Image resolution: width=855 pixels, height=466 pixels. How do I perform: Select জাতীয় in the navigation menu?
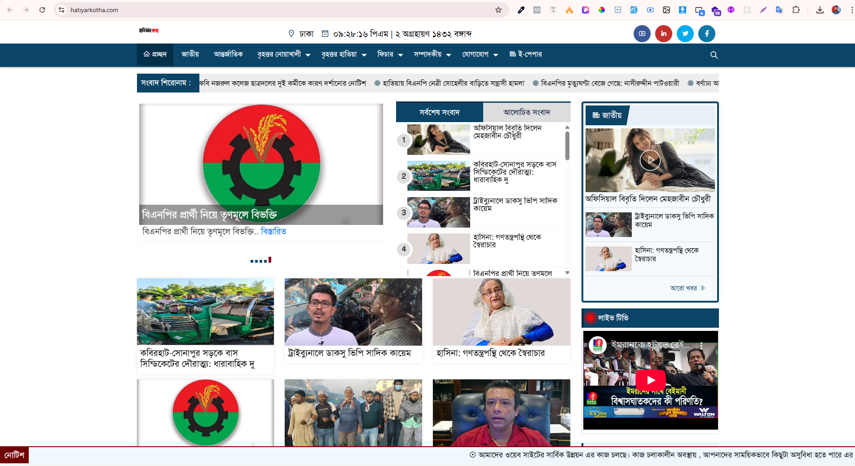coord(190,54)
